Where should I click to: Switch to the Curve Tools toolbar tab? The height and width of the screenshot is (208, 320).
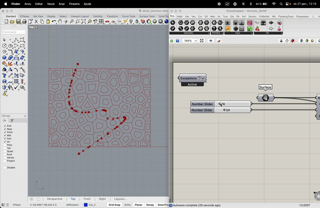pyautogui.click(x=129, y=16)
